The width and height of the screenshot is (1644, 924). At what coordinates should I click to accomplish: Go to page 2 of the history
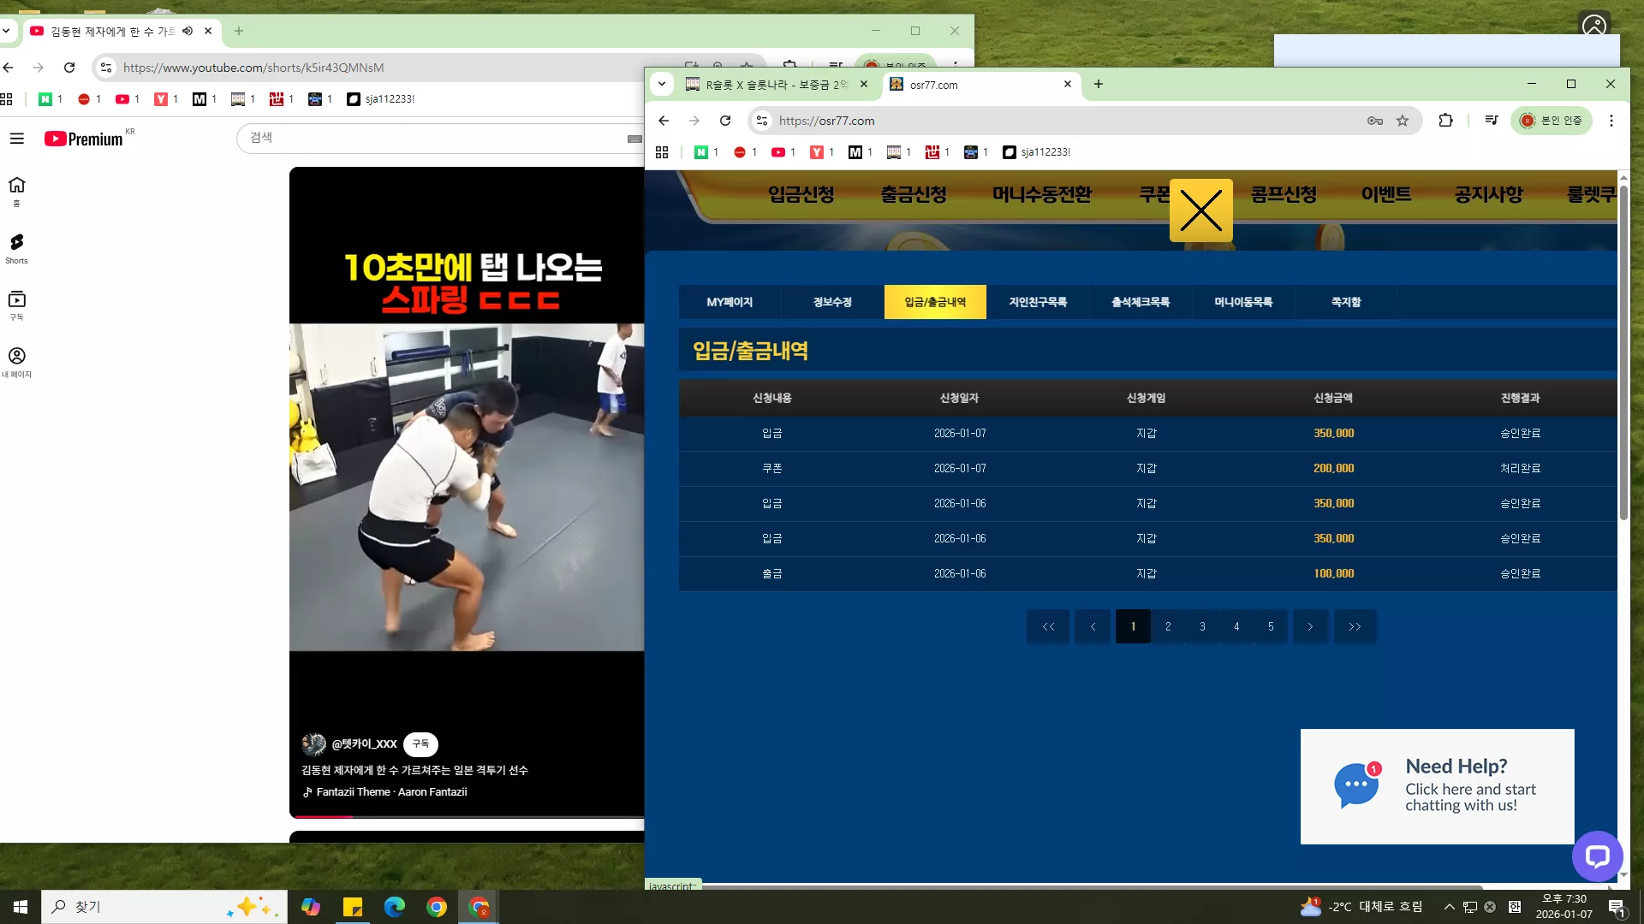1168,626
